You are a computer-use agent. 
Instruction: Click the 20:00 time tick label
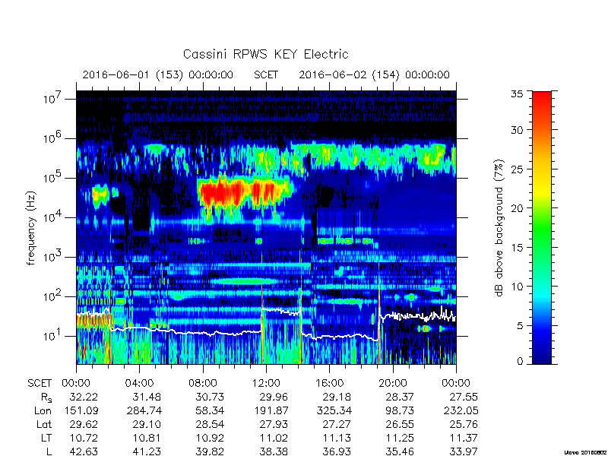coord(393,384)
